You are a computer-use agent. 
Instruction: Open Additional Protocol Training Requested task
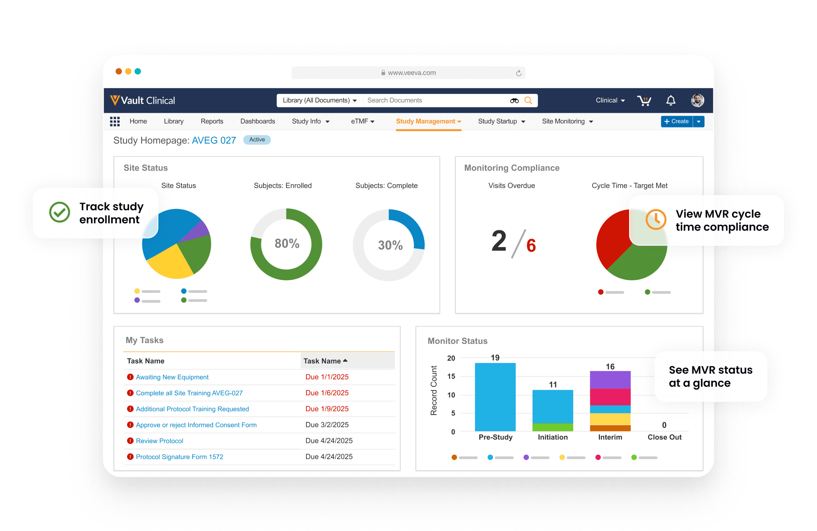192,409
